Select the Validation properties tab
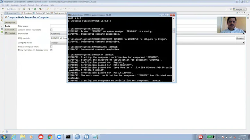Screen dimensions: 250x140 click(x=10, y=29)
